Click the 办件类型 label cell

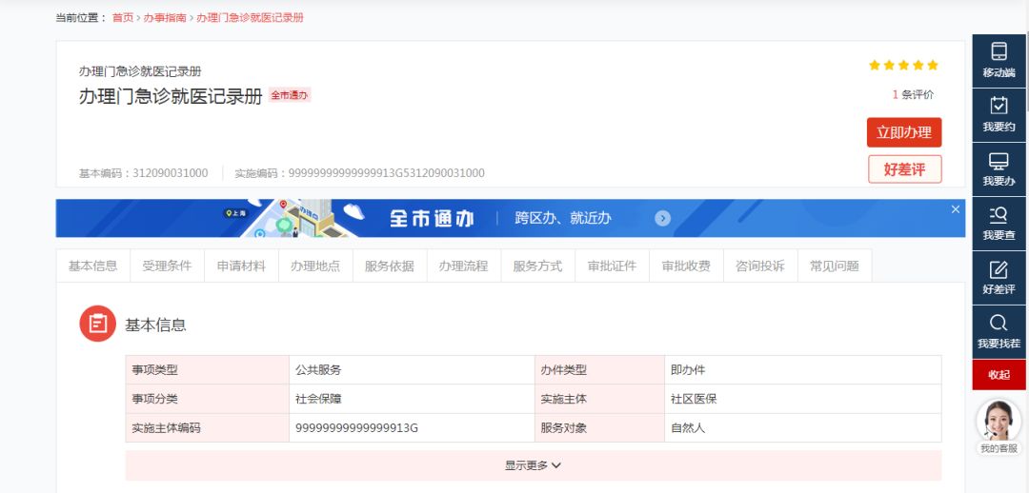[x=600, y=369]
